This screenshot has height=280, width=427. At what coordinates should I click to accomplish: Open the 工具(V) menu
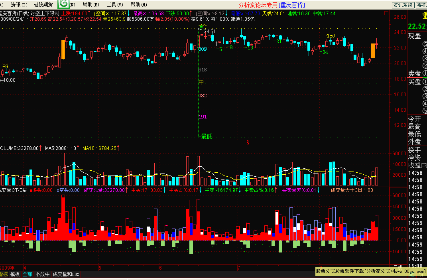click(x=115, y=5)
